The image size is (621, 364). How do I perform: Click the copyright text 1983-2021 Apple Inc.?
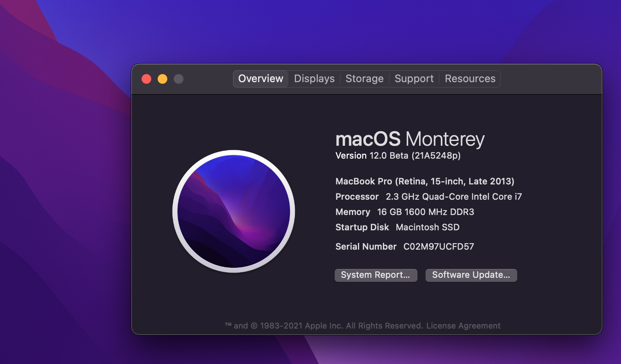[x=302, y=326]
